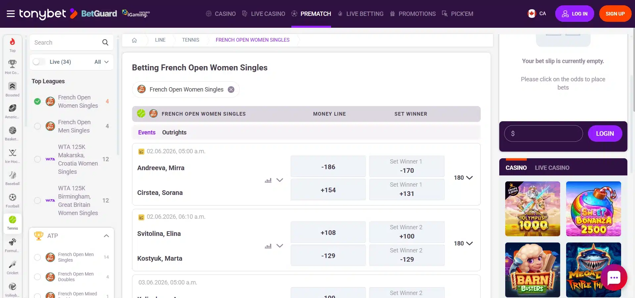
Task: Open the CASINO nav item
Action: [x=221, y=14]
